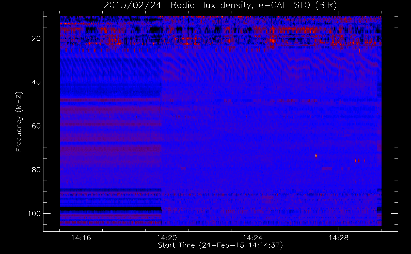Click the 60 MHz frequency tick label
The width and height of the screenshot is (411, 254).
pos(37,126)
